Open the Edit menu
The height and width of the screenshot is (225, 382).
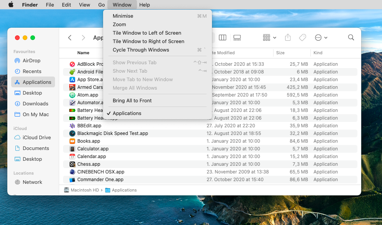point(66,5)
